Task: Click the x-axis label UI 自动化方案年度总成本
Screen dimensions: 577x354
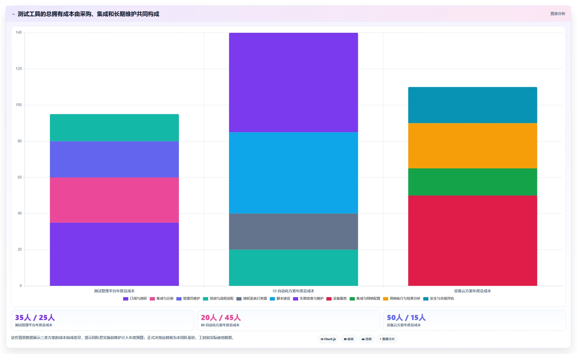Action: (x=294, y=291)
